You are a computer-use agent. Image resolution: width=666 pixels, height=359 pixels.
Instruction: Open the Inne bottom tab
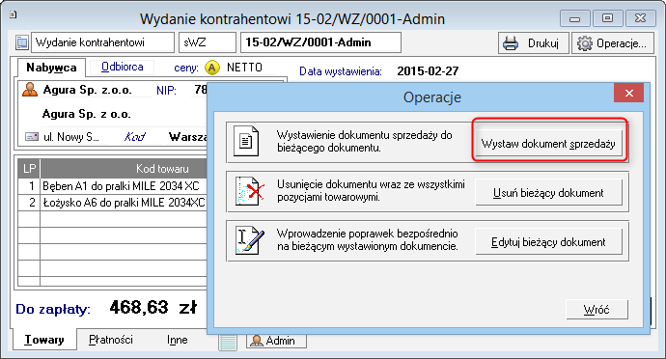point(178,340)
